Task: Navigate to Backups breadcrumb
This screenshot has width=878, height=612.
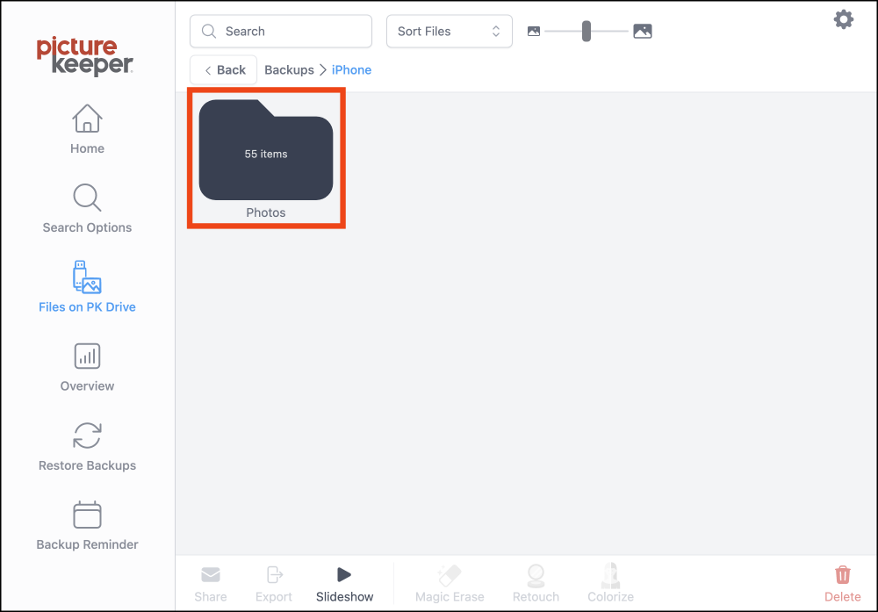Action: click(289, 70)
